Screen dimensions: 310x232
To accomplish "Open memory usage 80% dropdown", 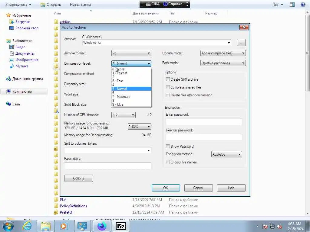I will tap(139, 127).
